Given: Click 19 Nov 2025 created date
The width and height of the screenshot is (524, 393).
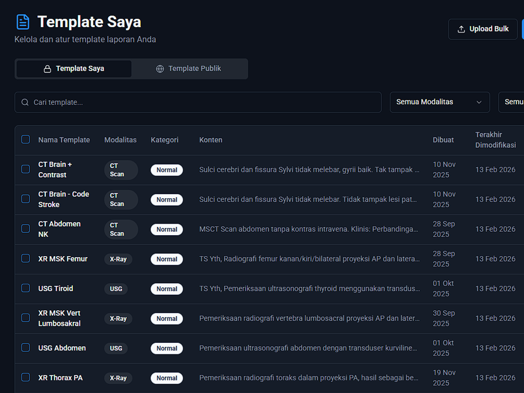Looking at the screenshot, I should 444,378.
